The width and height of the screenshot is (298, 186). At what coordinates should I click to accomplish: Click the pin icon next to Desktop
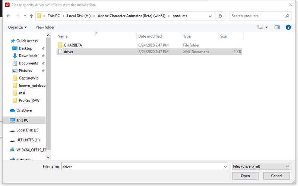[43, 48]
